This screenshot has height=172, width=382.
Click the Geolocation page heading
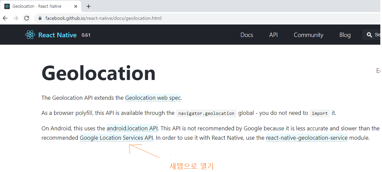tap(98, 73)
